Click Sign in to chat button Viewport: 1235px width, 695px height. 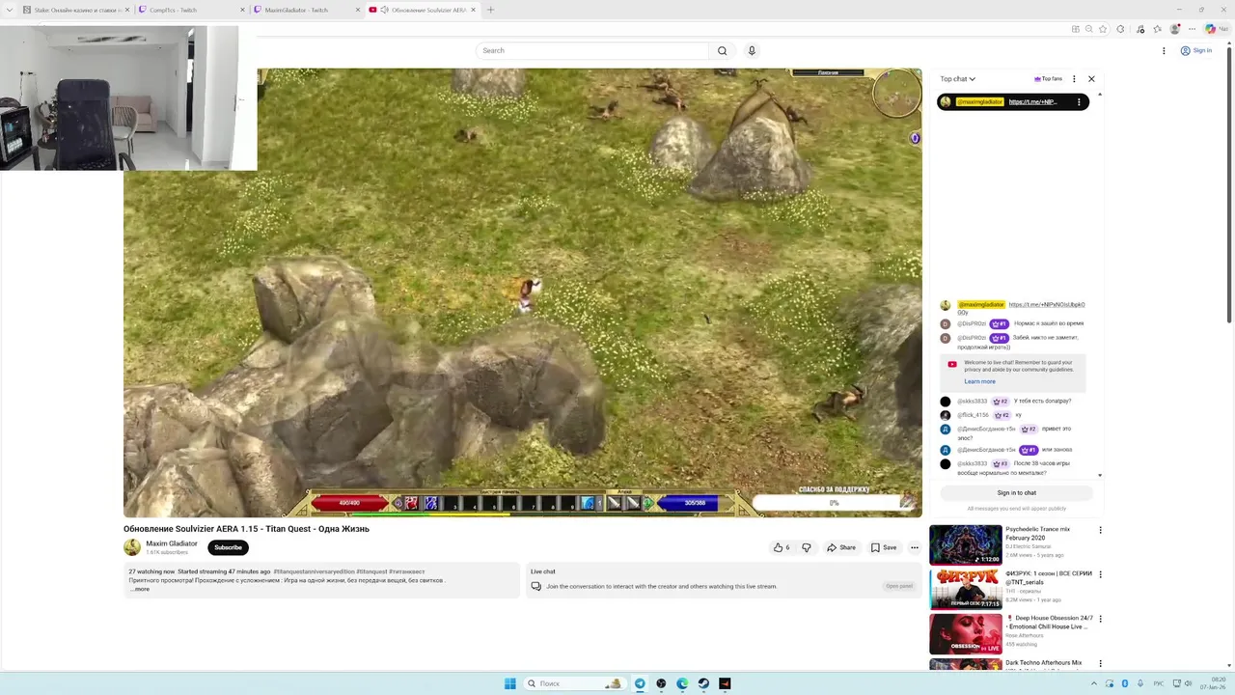(1016, 492)
